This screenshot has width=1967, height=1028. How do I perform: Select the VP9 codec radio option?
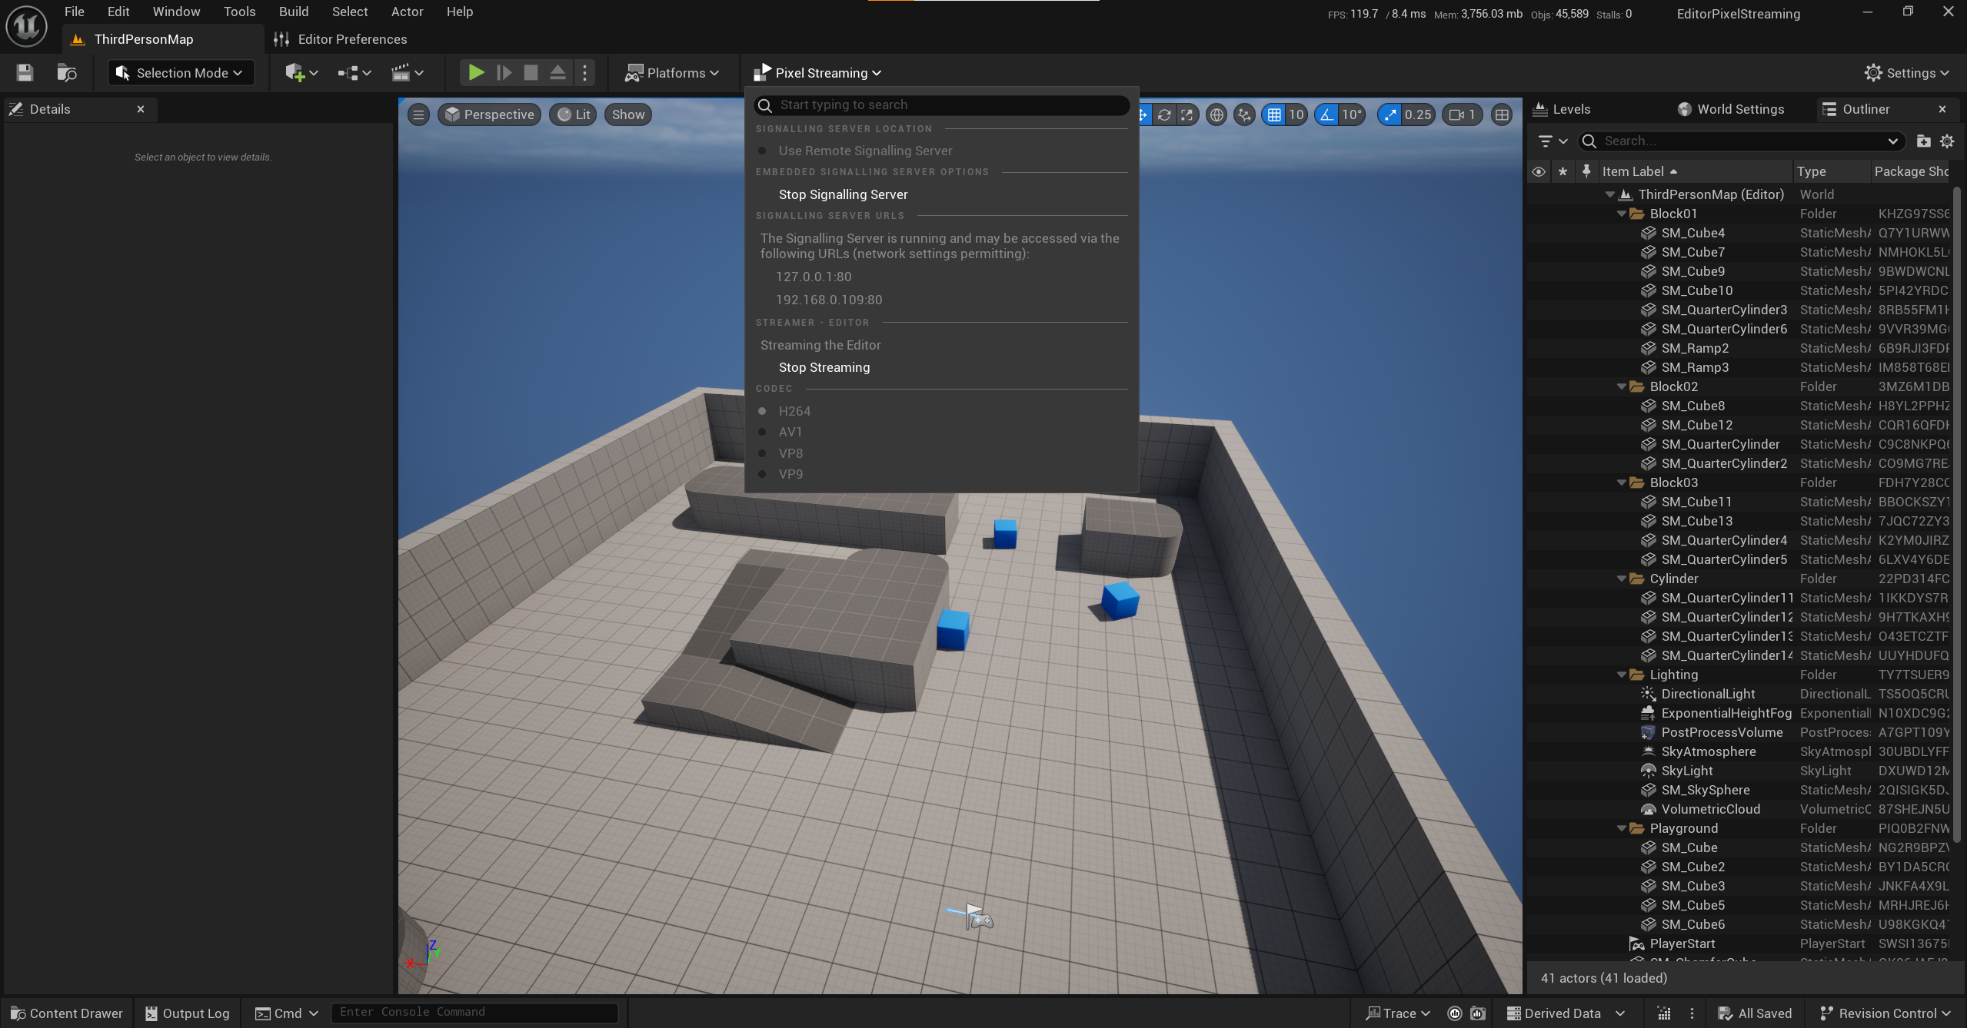pos(790,474)
